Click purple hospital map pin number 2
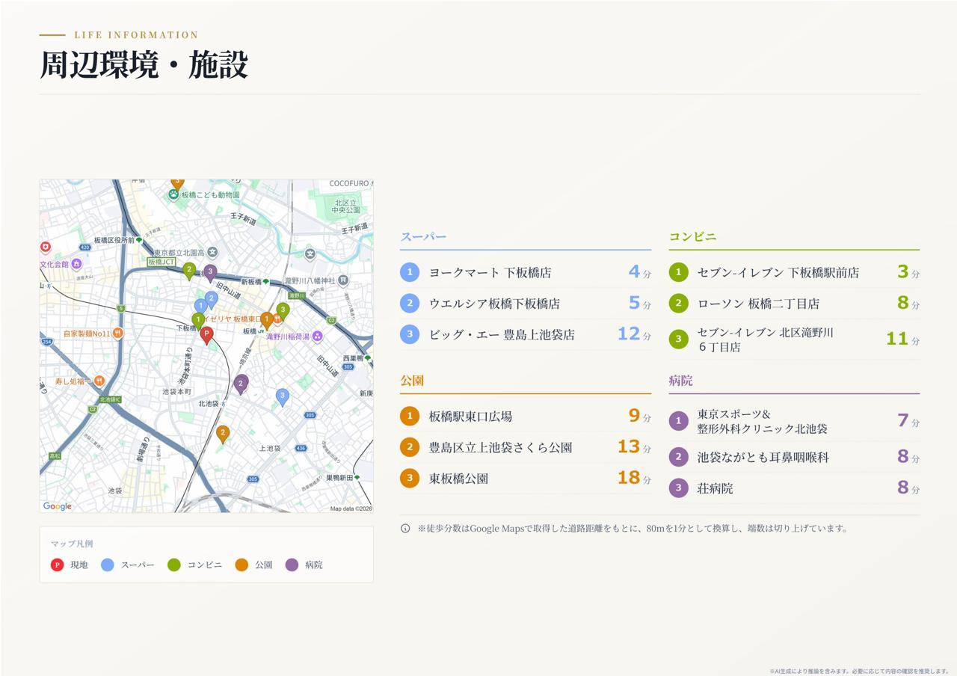Screen dimensions: 957x676 tap(241, 384)
